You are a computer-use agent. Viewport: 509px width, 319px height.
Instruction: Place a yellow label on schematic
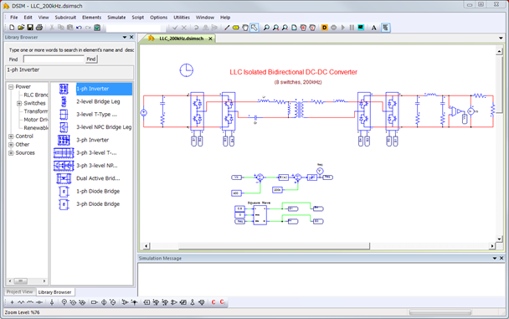click(x=236, y=28)
